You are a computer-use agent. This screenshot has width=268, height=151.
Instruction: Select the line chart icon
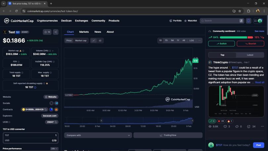click(x=94, y=40)
